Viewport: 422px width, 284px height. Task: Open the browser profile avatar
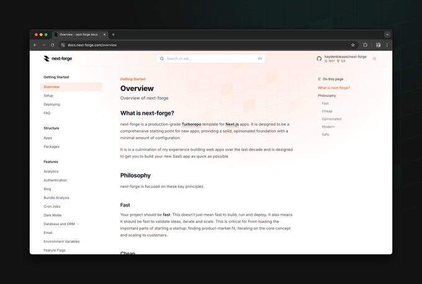[x=378, y=45]
